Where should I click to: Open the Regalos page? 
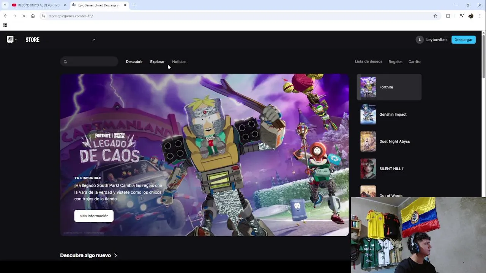coord(395,61)
